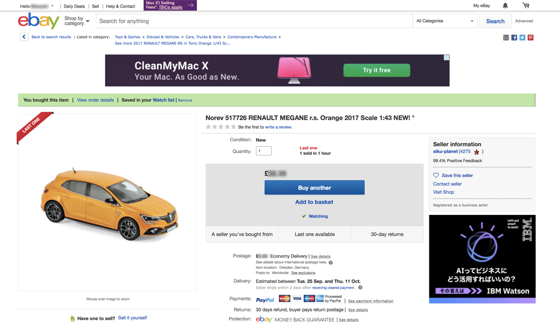The height and width of the screenshot is (336, 560).
Task: Open Contemporary Manufacture breadcrumb
Action: coord(252,37)
